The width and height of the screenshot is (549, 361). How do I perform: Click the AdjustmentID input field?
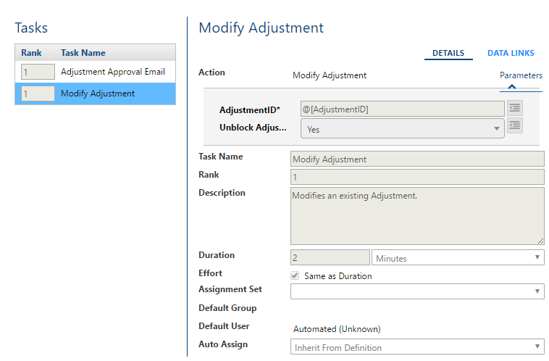[x=402, y=109]
